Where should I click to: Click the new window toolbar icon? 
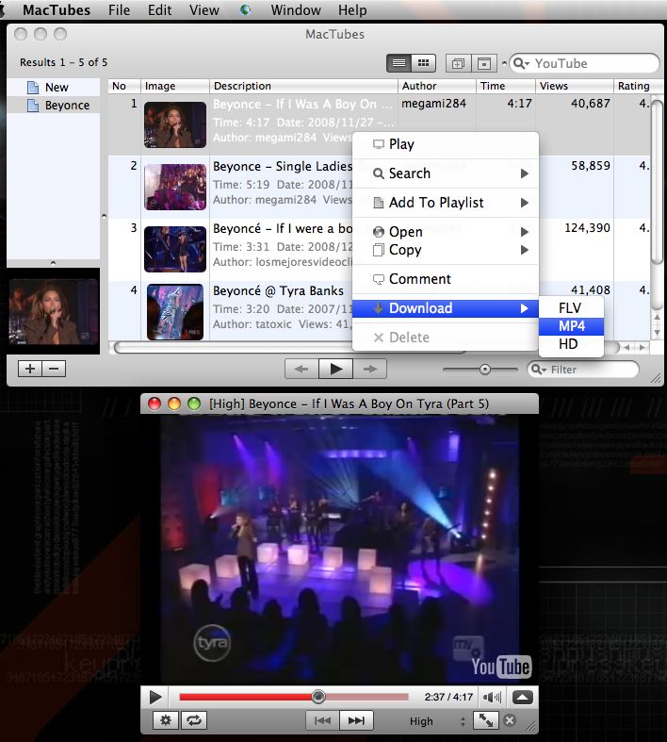(458, 63)
